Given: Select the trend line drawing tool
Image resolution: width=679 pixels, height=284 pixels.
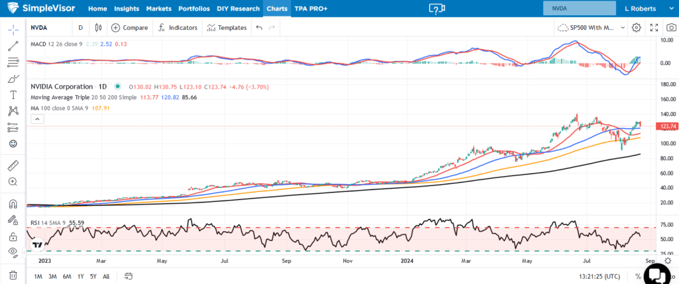Looking at the screenshot, I should point(13,46).
